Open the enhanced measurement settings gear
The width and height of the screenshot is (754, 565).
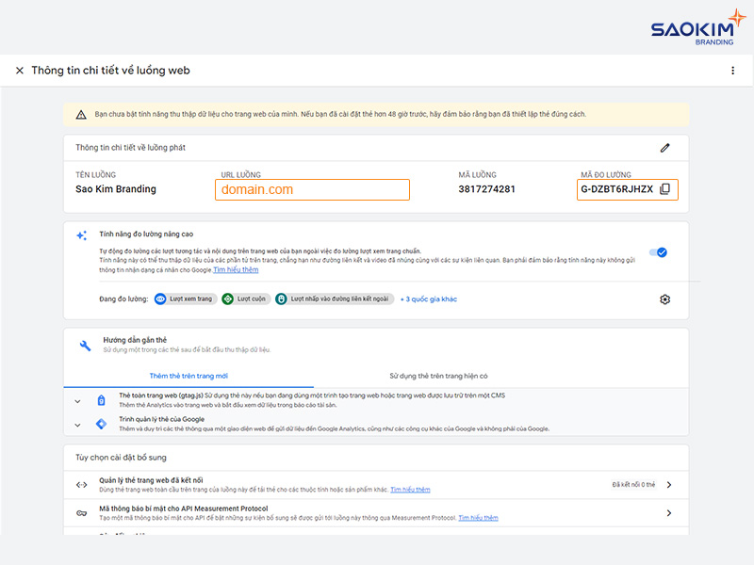pyautogui.click(x=664, y=299)
